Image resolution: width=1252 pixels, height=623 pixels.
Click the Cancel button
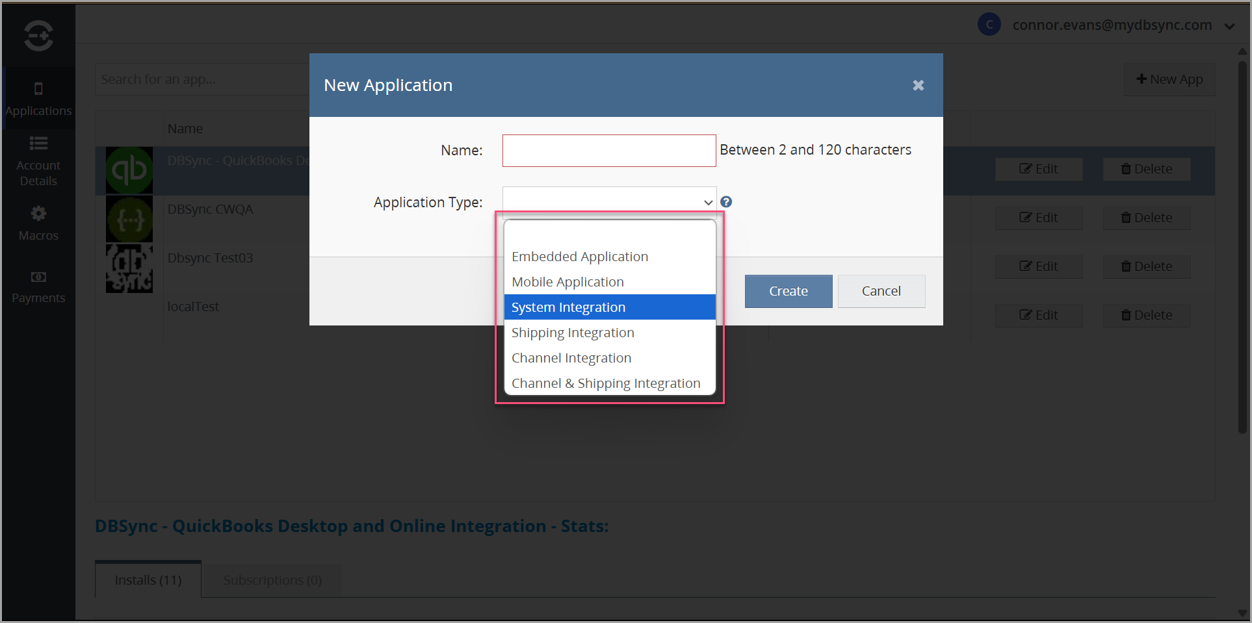coord(881,291)
